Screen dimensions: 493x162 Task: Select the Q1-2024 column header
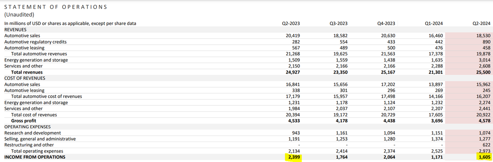(434, 24)
